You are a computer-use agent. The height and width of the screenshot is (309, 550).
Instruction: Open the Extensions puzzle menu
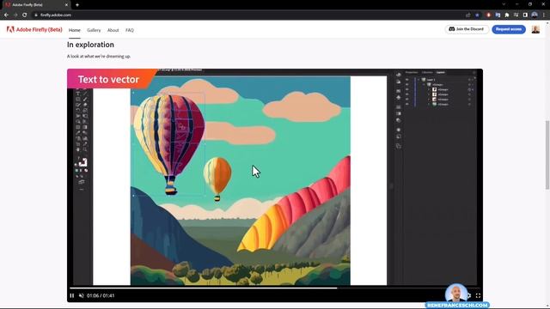[x=507, y=15]
